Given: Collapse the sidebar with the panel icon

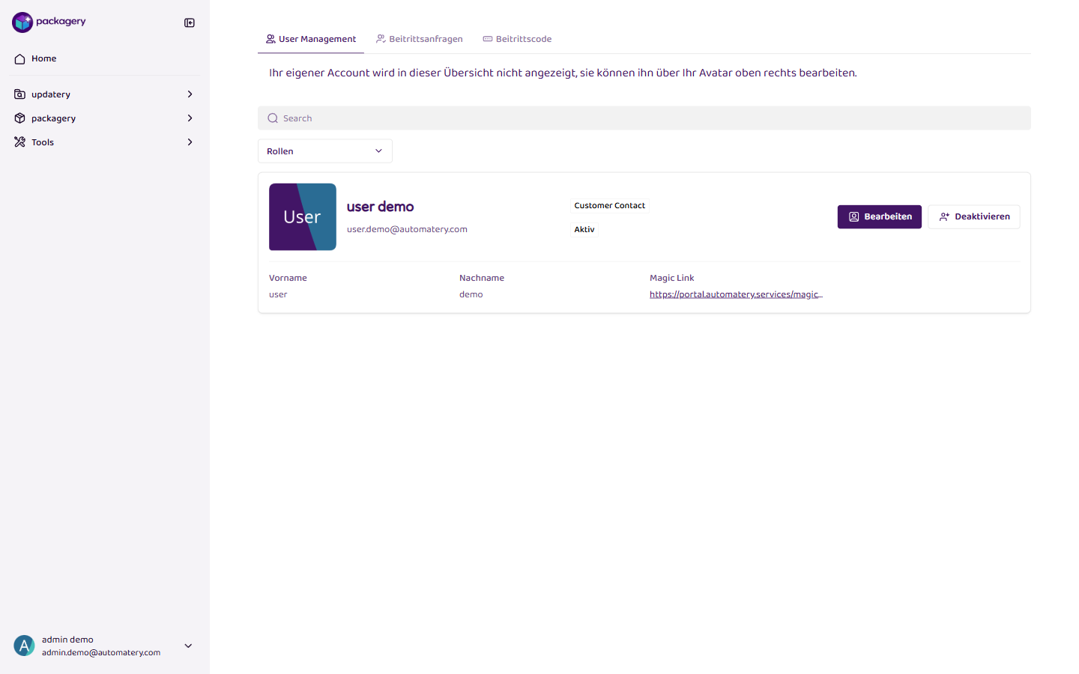Looking at the screenshot, I should click(x=190, y=22).
